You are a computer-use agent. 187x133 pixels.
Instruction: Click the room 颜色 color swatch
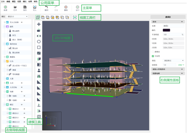tap(166, 30)
